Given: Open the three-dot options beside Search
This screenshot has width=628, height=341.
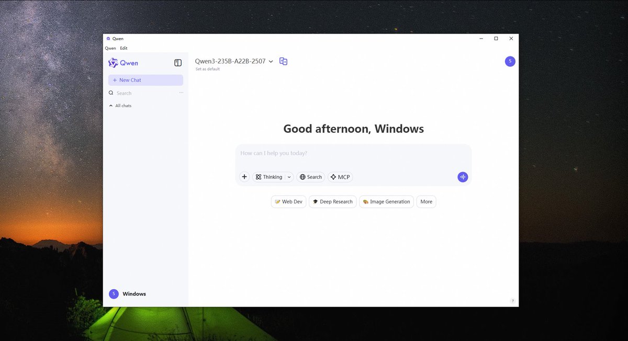Looking at the screenshot, I should 181,93.
